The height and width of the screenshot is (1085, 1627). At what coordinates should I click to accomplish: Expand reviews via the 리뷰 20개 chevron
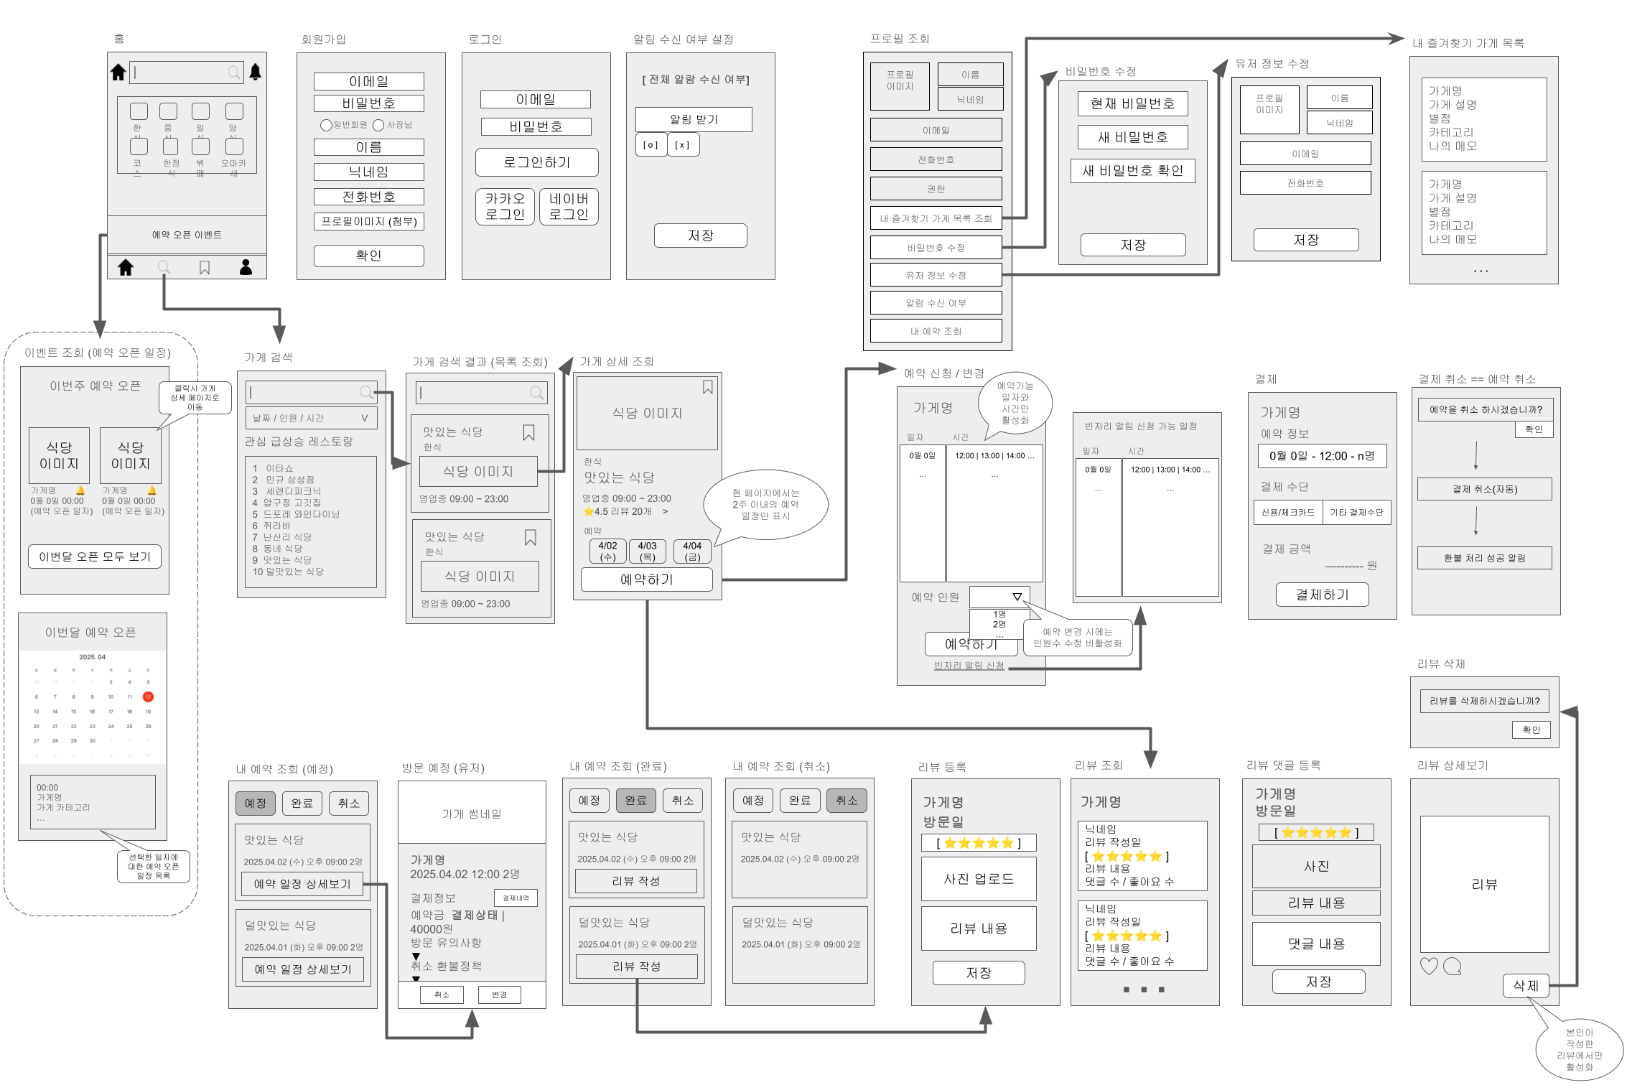(x=665, y=511)
